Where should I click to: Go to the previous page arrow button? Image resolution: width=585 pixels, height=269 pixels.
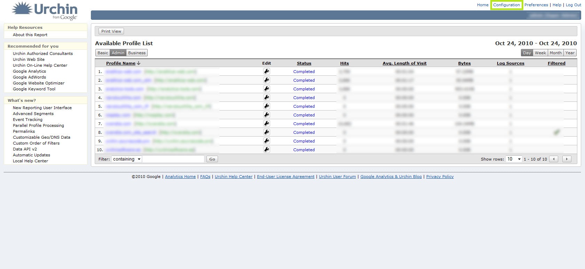[553, 159]
